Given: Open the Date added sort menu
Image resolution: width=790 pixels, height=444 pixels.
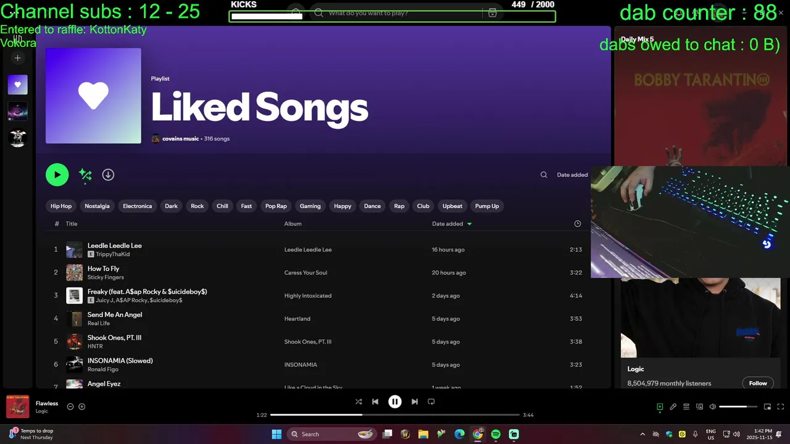Looking at the screenshot, I should tap(572, 175).
